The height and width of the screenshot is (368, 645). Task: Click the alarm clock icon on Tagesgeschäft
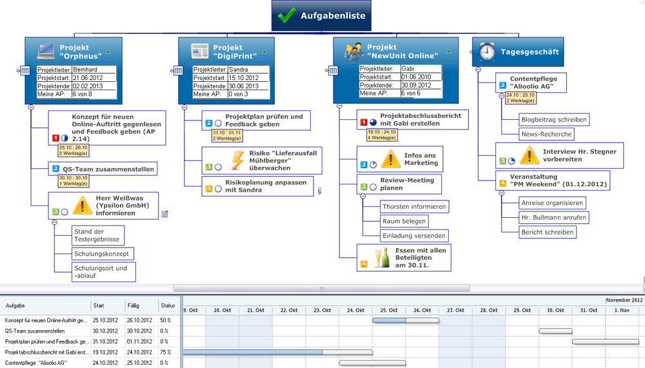(x=488, y=52)
